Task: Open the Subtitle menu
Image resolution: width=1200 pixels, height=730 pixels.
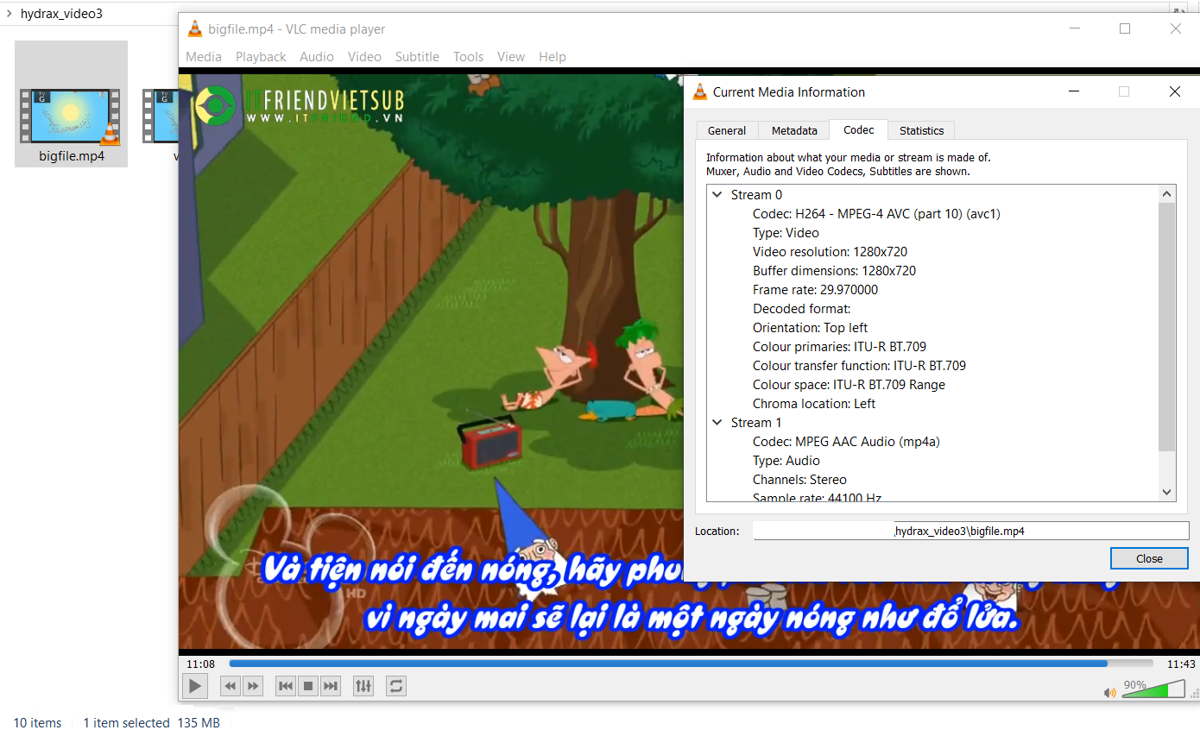Action: click(417, 57)
